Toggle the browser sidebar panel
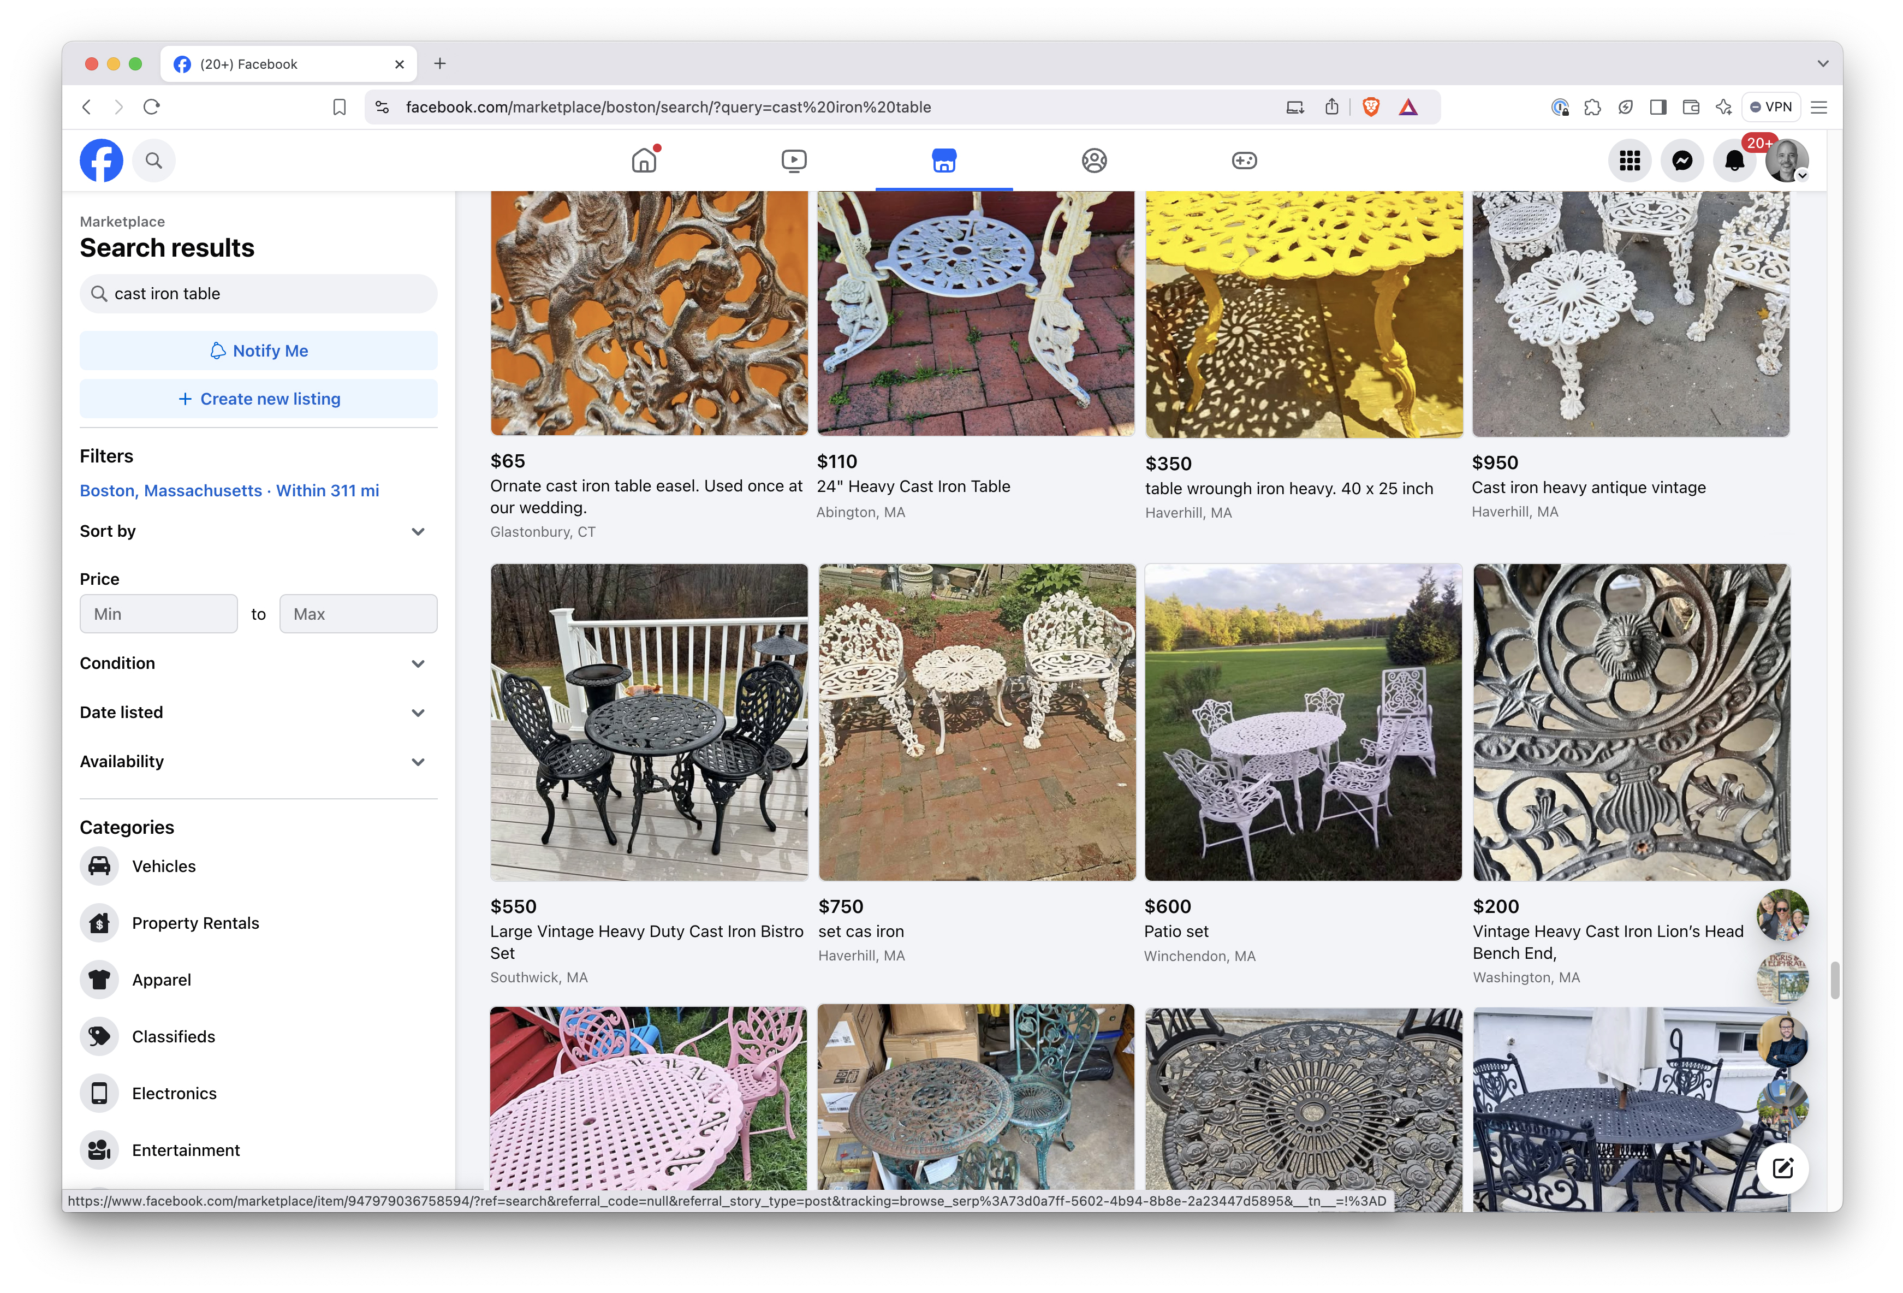This screenshot has height=1293, width=1903. 1658,107
